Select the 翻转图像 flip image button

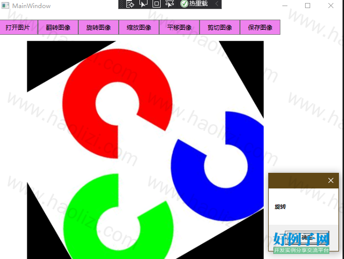[x=58, y=27]
